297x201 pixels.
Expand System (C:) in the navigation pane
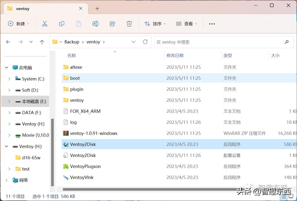[9, 79]
